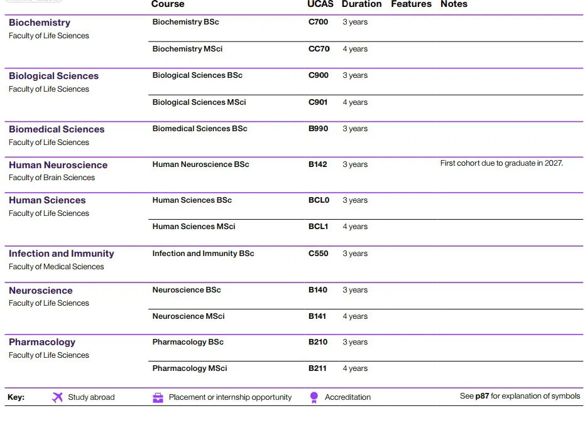585x423 pixels.
Task: Click the Study abroad airplane icon
Action: pyautogui.click(x=57, y=397)
